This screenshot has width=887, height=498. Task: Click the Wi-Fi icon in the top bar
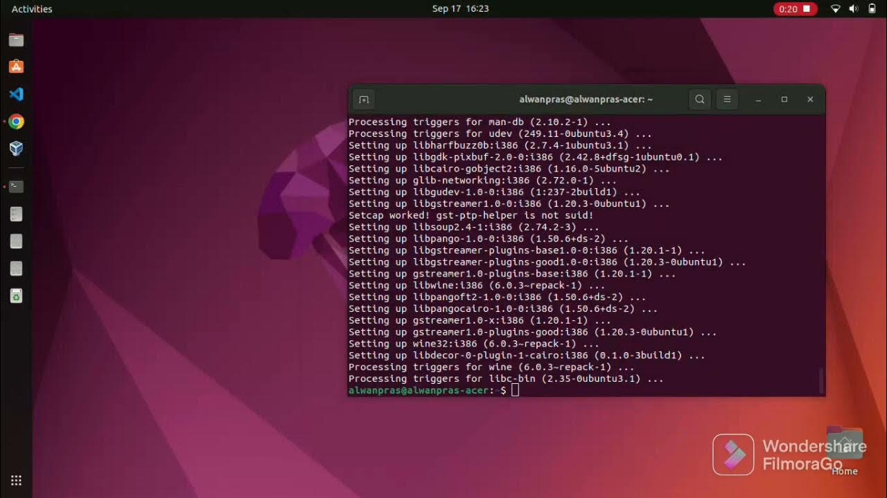click(836, 9)
